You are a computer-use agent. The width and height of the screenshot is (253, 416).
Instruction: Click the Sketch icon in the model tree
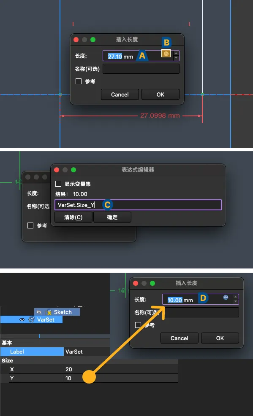pos(48,312)
